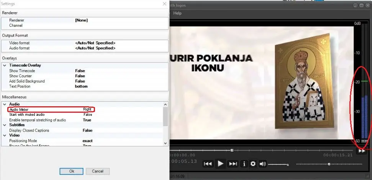
Task: Click the play button
Action: pyautogui.click(x=220, y=164)
